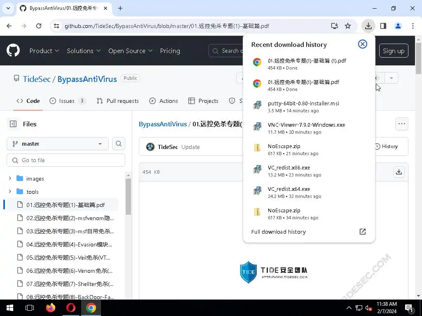The height and width of the screenshot is (316, 422).
Task: View site information icon
Action: click(x=56, y=26)
